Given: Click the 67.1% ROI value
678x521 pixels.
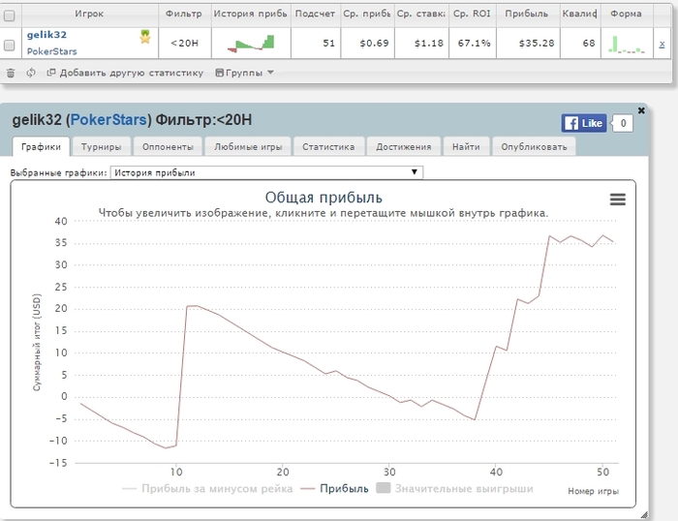Looking at the screenshot, I should click(x=475, y=44).
